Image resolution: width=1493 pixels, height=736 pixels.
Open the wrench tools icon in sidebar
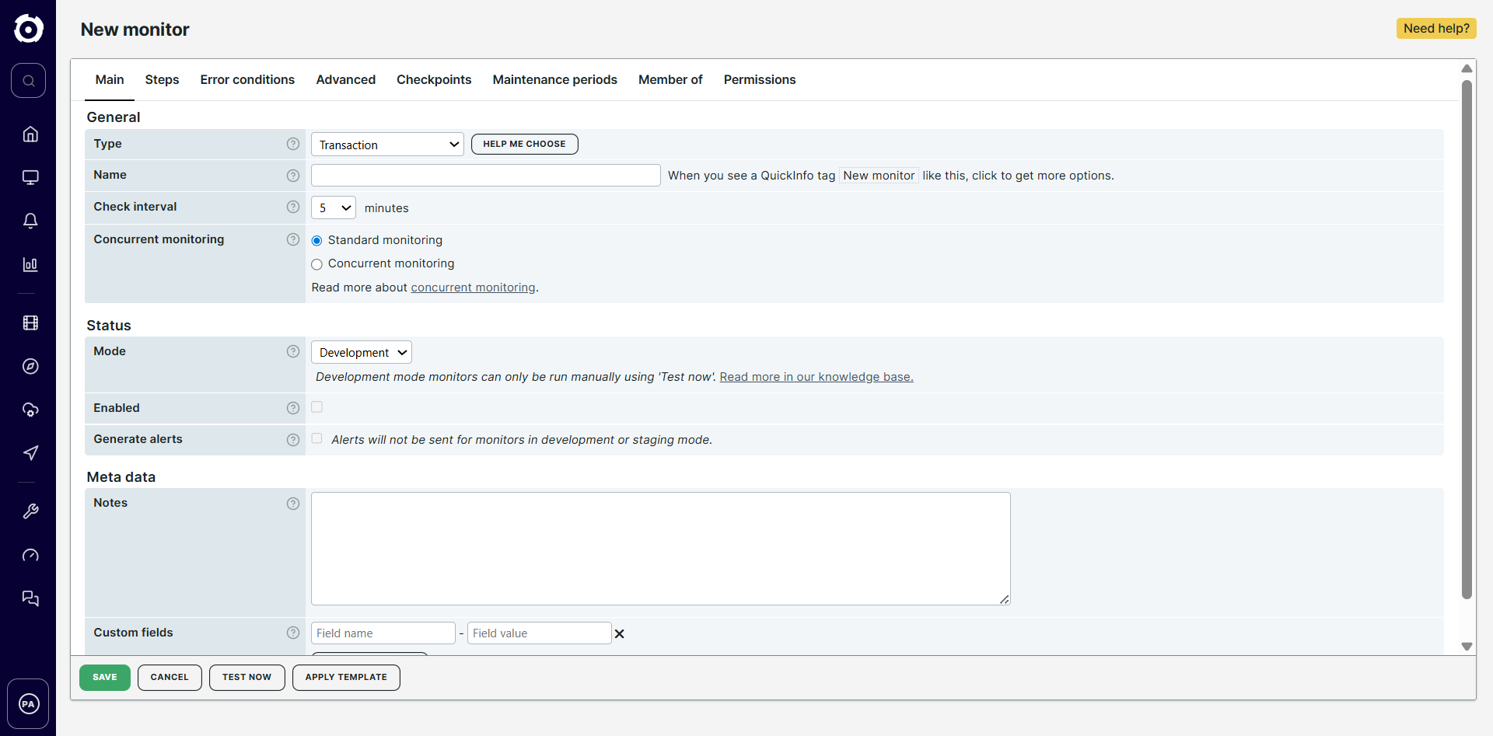30,511
